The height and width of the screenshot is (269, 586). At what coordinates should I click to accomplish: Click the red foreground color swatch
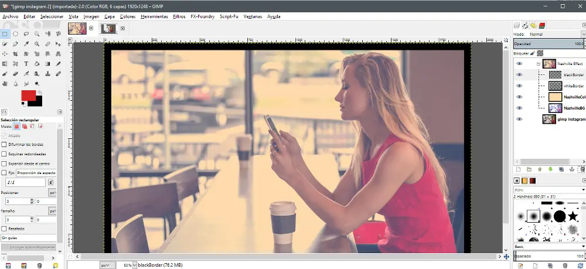point(28,96)
